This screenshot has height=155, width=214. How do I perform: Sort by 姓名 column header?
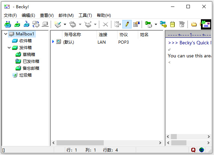(150, 35)
